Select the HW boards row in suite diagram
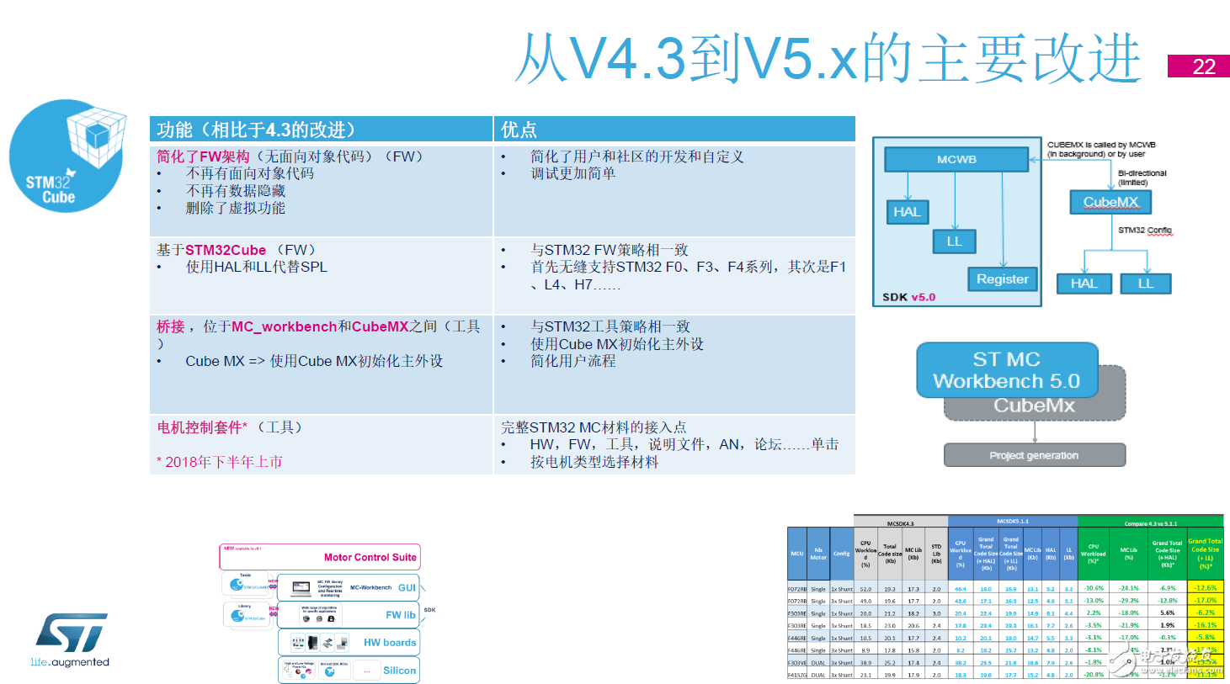1230x684 pixels. tap(349, 643)
